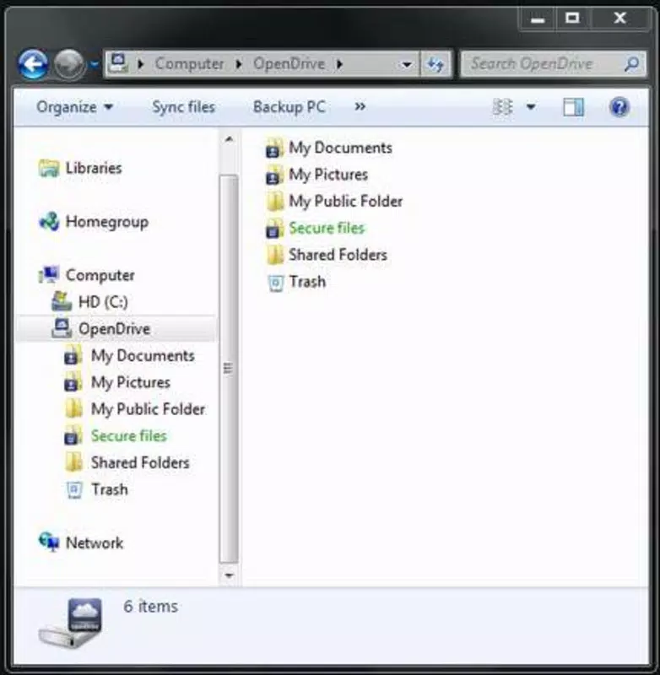Open recent pages dropdown beside Forward
Image resolution: width=660 pixels, height=675 pixels.
pos(94,65)
